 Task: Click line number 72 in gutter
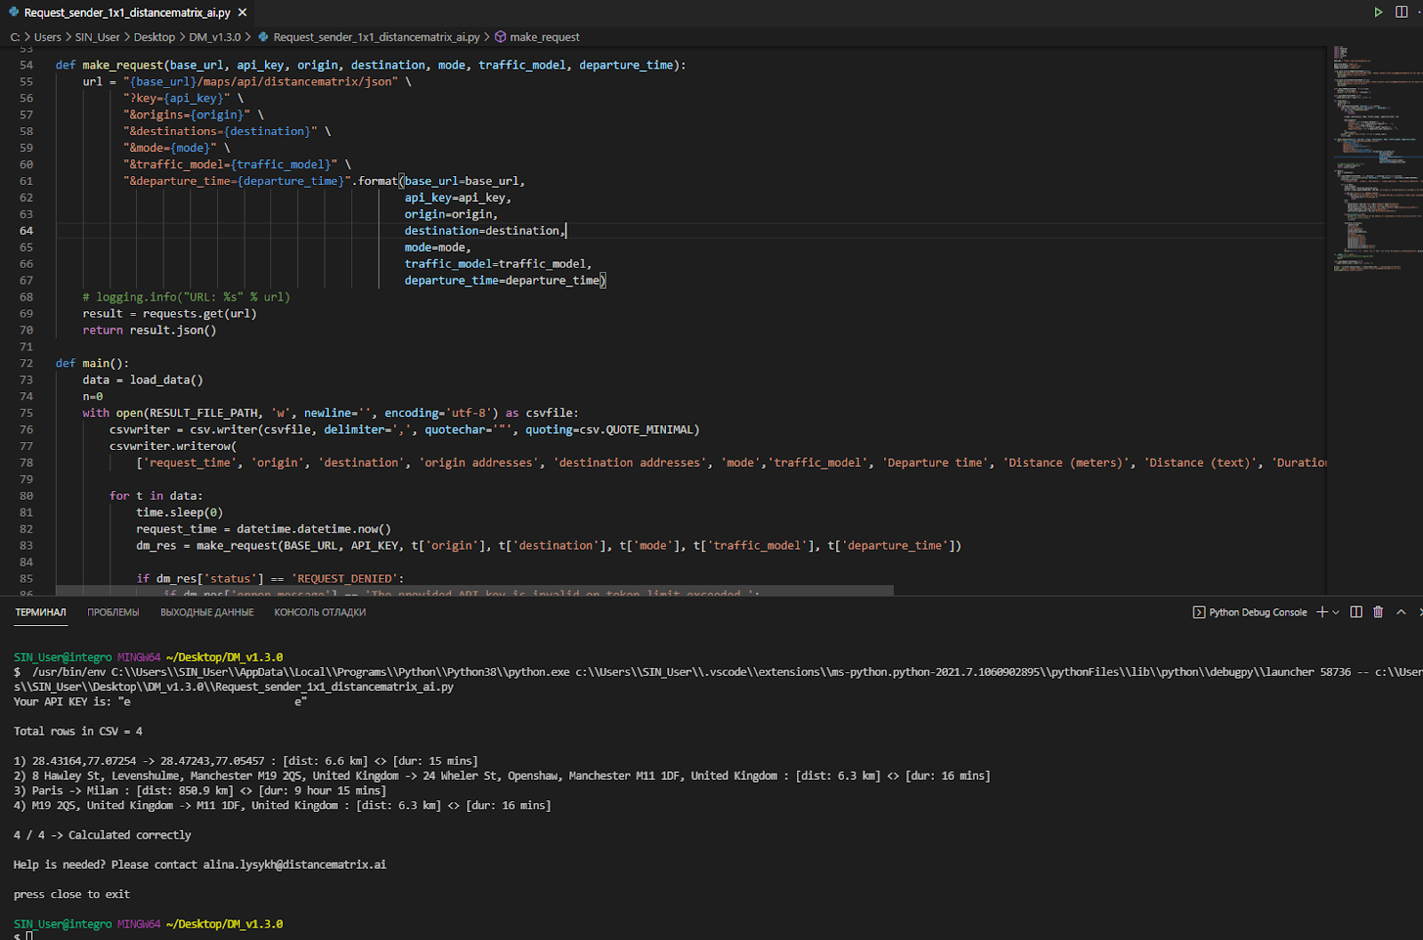coord(27,363)
